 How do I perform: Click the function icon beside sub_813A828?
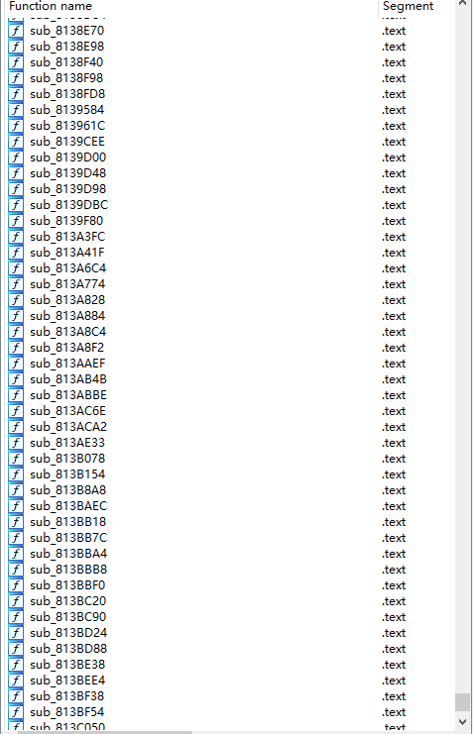[16, 300]
